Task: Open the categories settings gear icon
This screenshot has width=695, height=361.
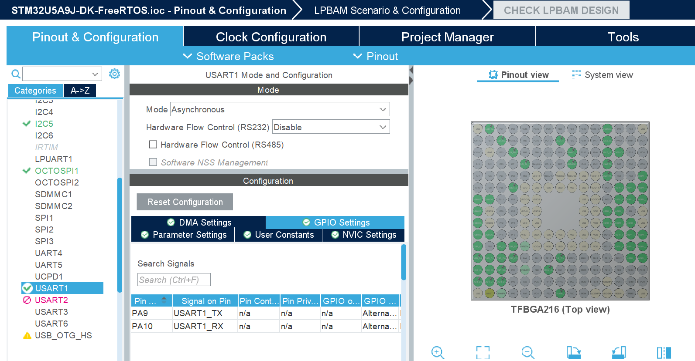Action: tap(114, 74)
